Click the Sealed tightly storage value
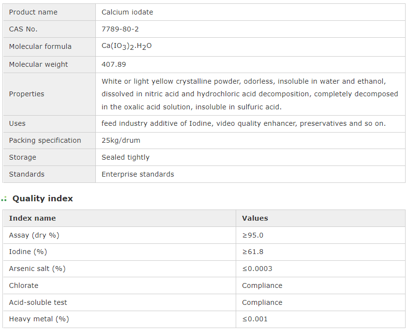This screenshot has height=330, width=408. click(x=125, y=157)
